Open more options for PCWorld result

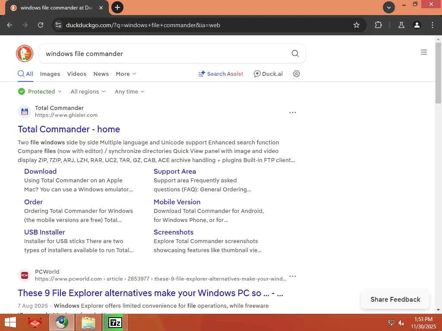(293, 276)
